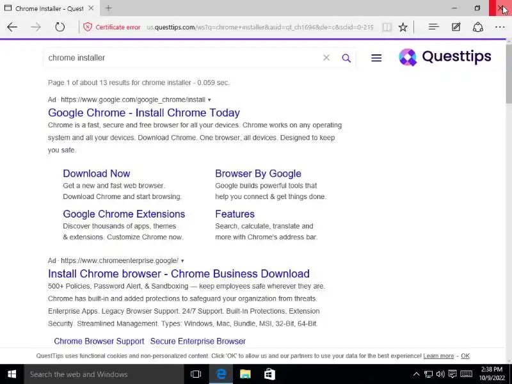Viewport: 512px width, 384px height.
Task: Open the Download Now link
Action: click(x=97, y=173)
